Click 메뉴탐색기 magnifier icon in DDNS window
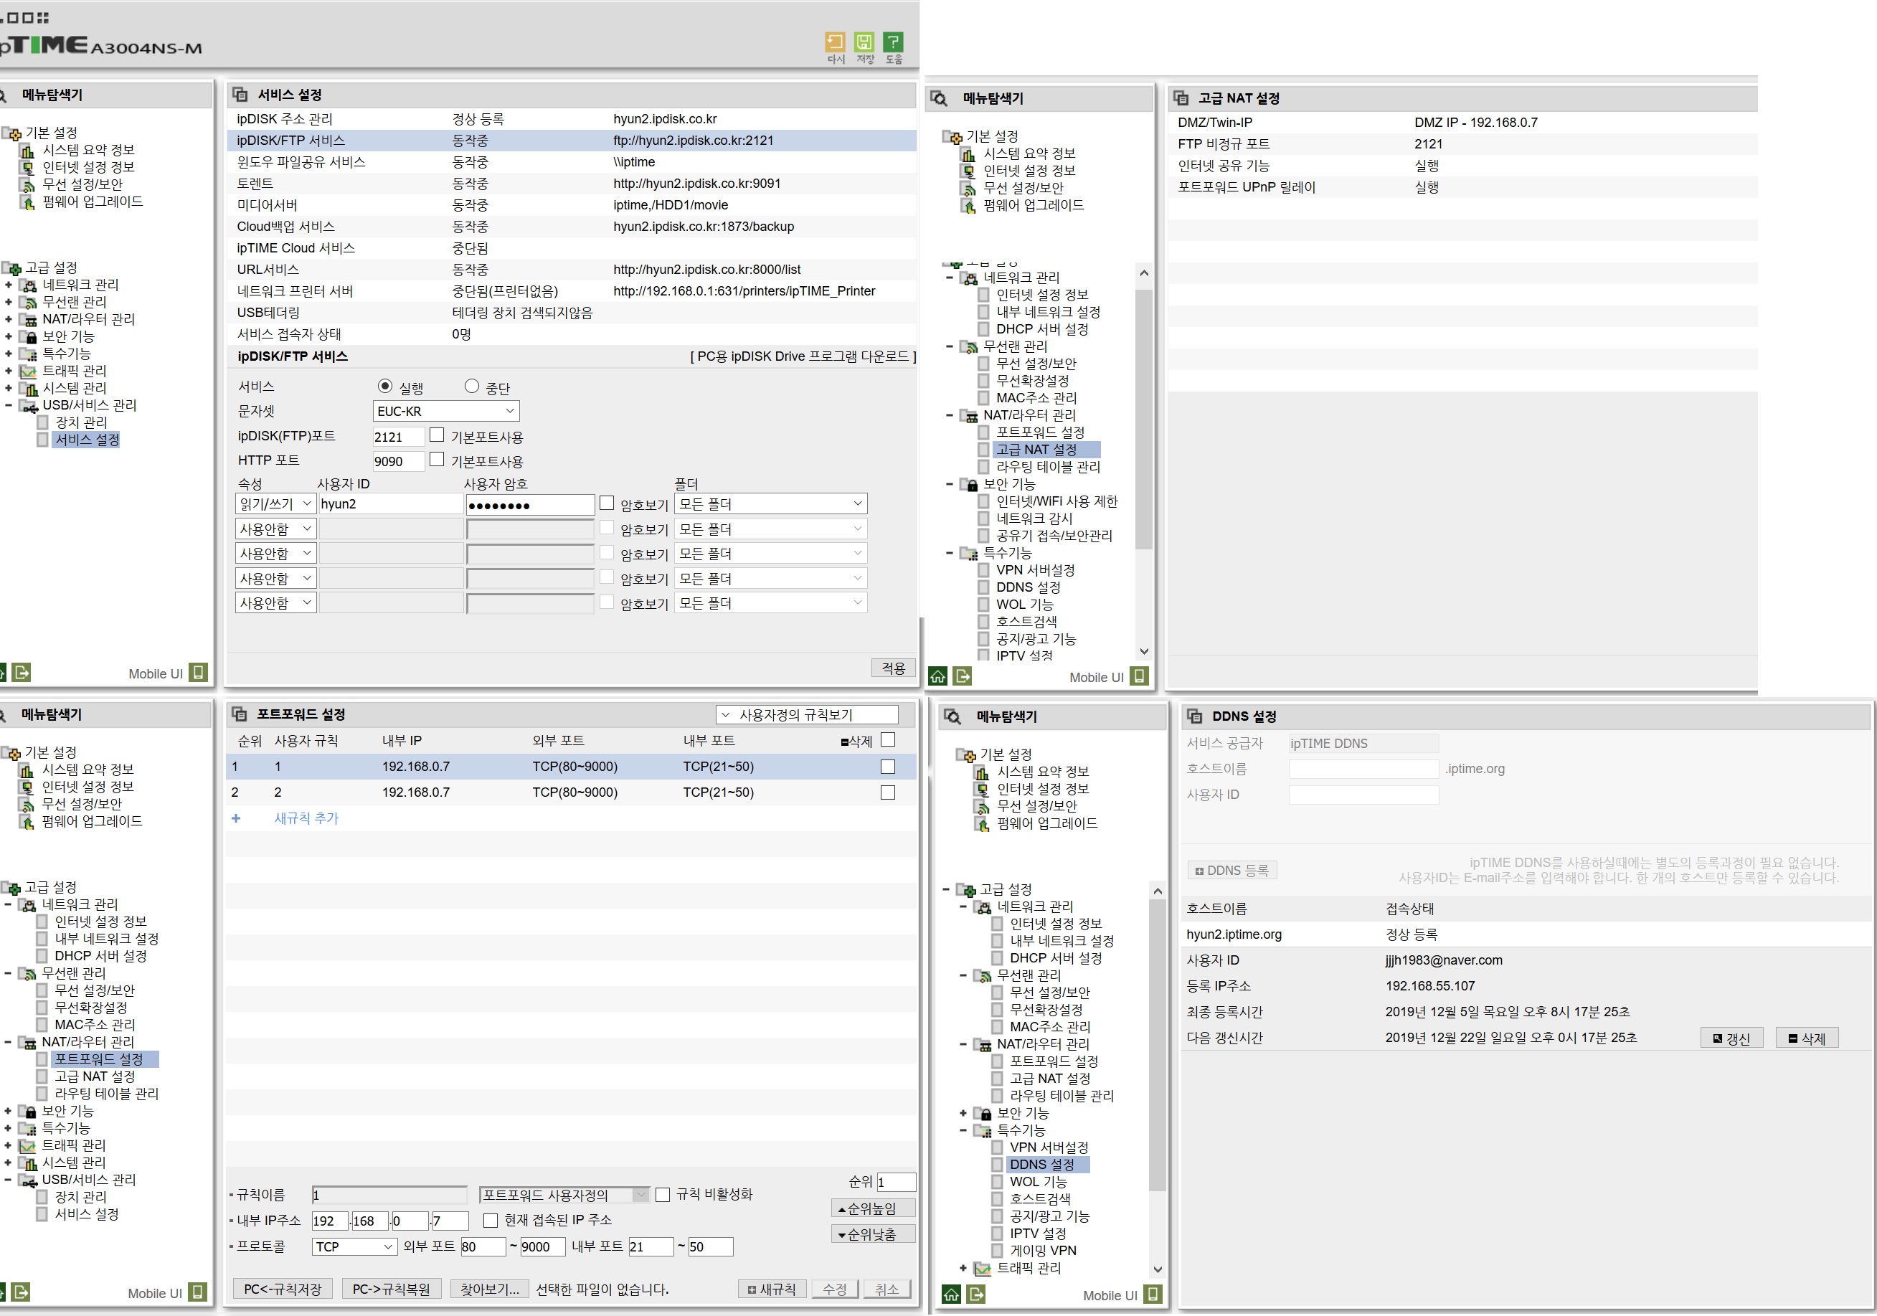Screen dimensions: 1877x1316 [x=953, y=716]
